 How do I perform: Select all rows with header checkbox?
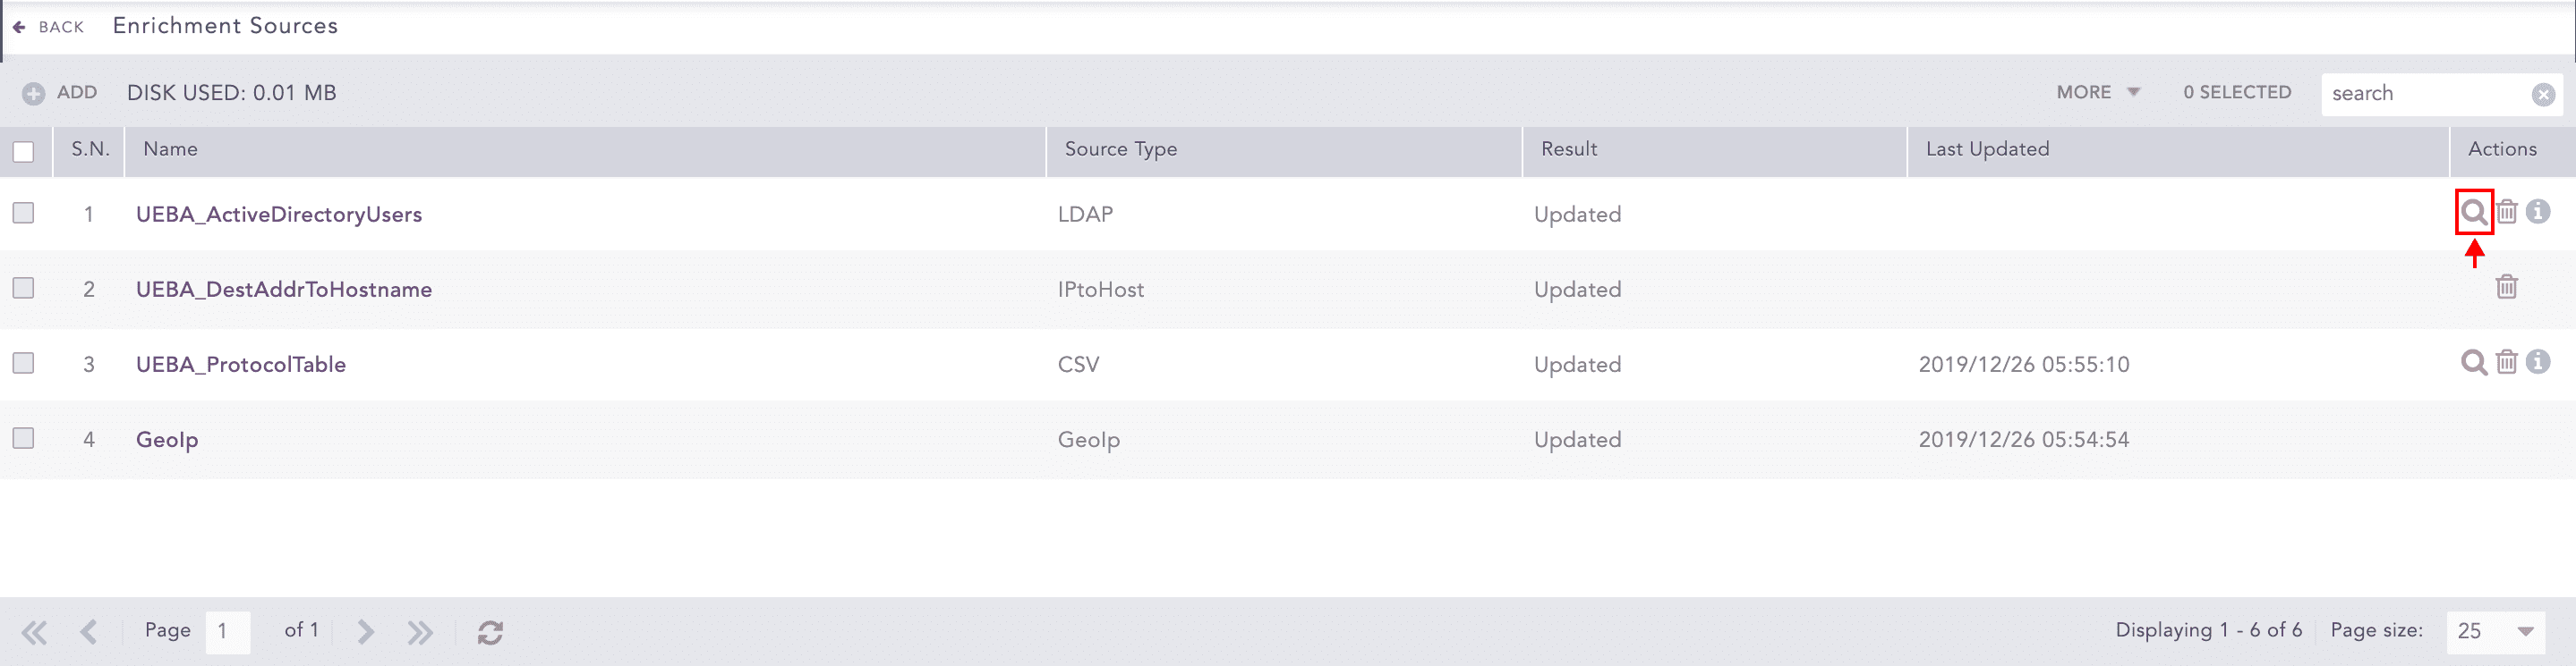pyautogui.click(x=23, y=151)
